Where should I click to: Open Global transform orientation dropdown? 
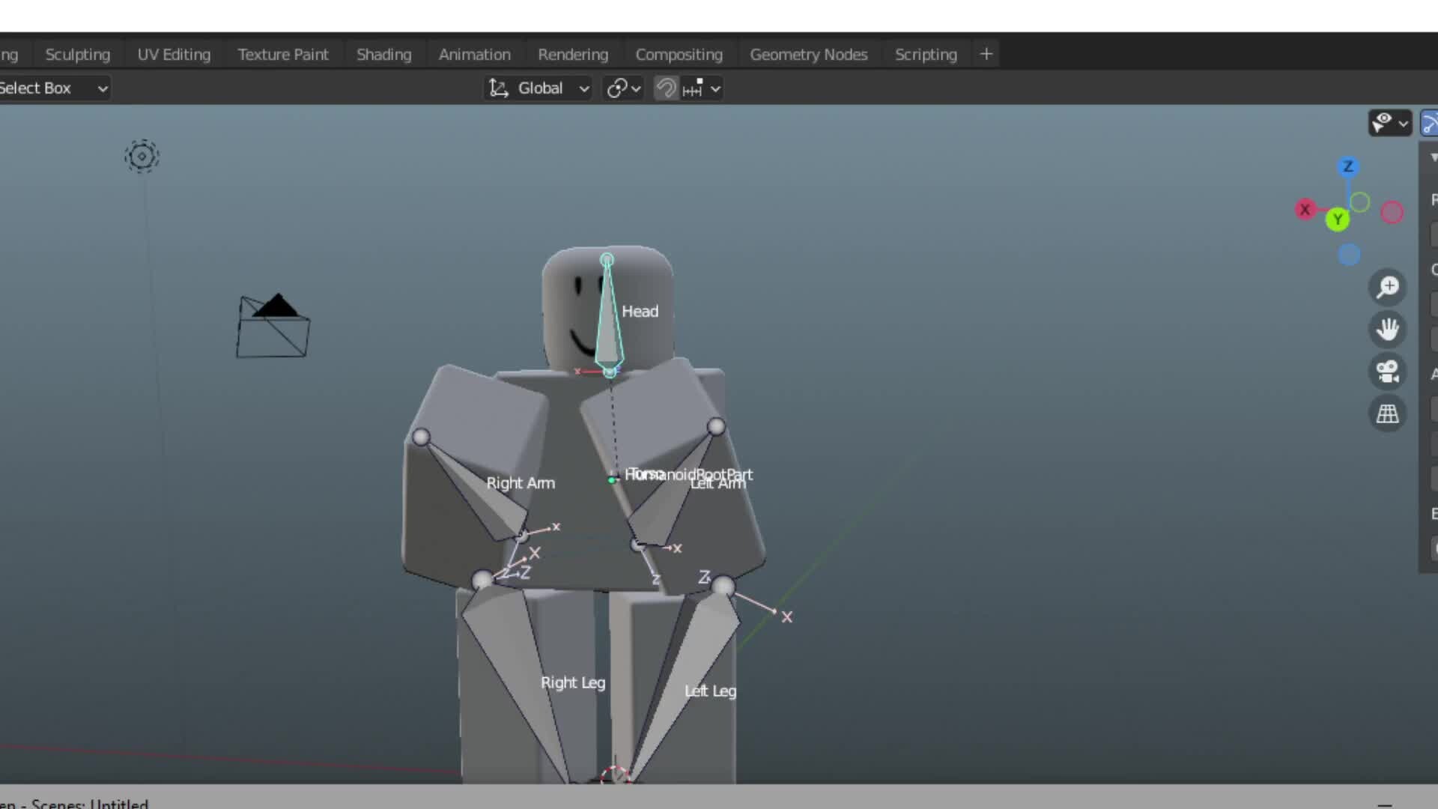click(x=539, y=88)
